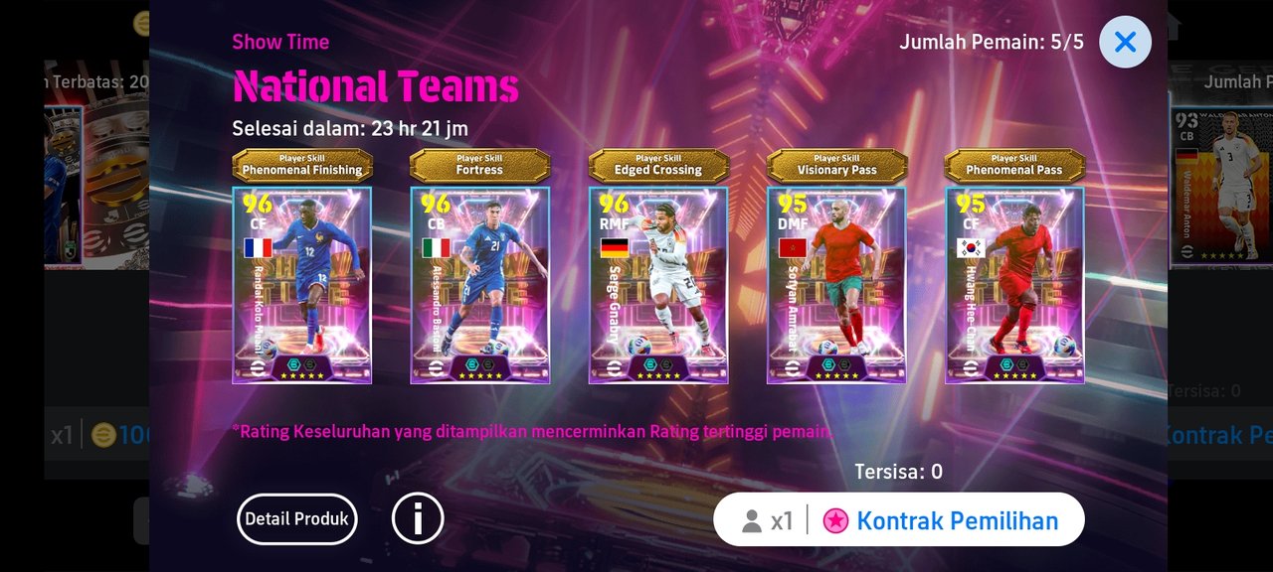1273x572 pixels.
Task: Open the info circle icon
Action: pyautogui.click(x=418, y=518)
